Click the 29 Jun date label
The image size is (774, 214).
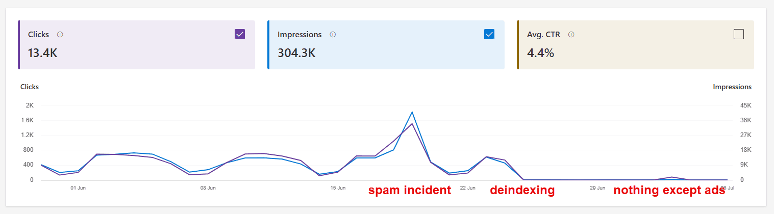(597, 188)
